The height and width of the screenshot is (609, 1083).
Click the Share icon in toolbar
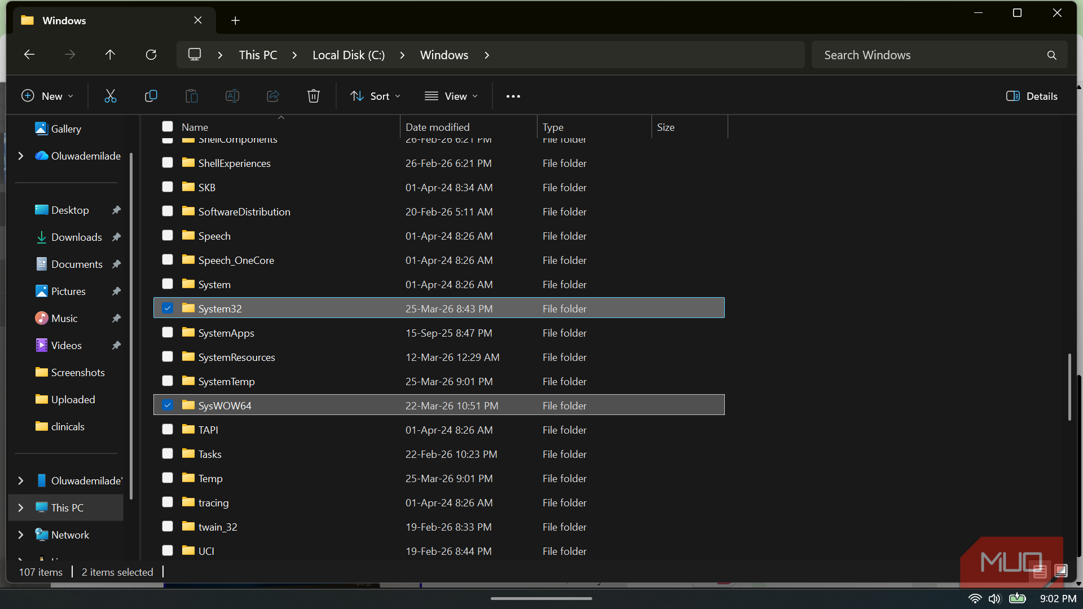[273, 96]
